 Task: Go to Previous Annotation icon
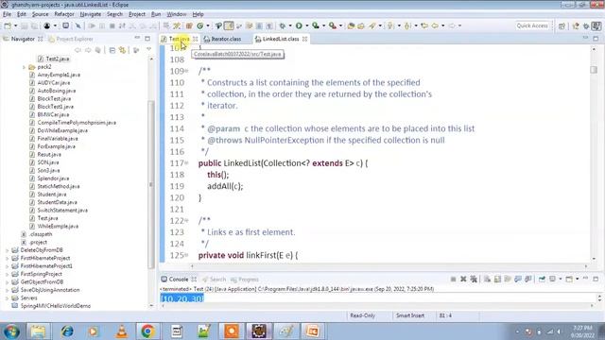coord(407,25)
